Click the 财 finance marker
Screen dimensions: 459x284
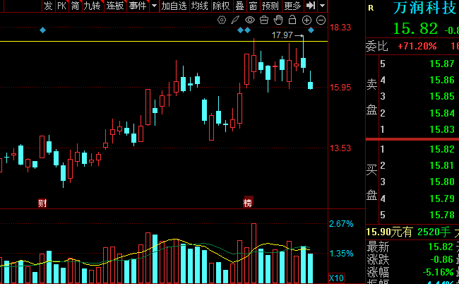[x=42, y=203]
